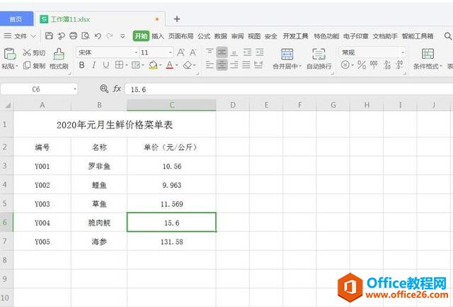This screenshot has width=453, height=307.
Task: Click the eraser clear-format icon
Action: pos(188,65)
